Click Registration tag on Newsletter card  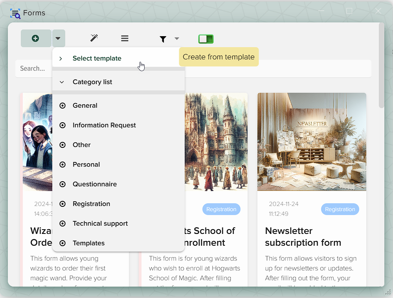tap(340, 209)
